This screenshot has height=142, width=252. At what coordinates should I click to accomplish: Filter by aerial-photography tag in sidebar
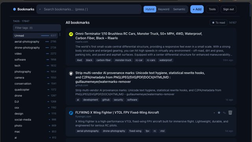35,41
